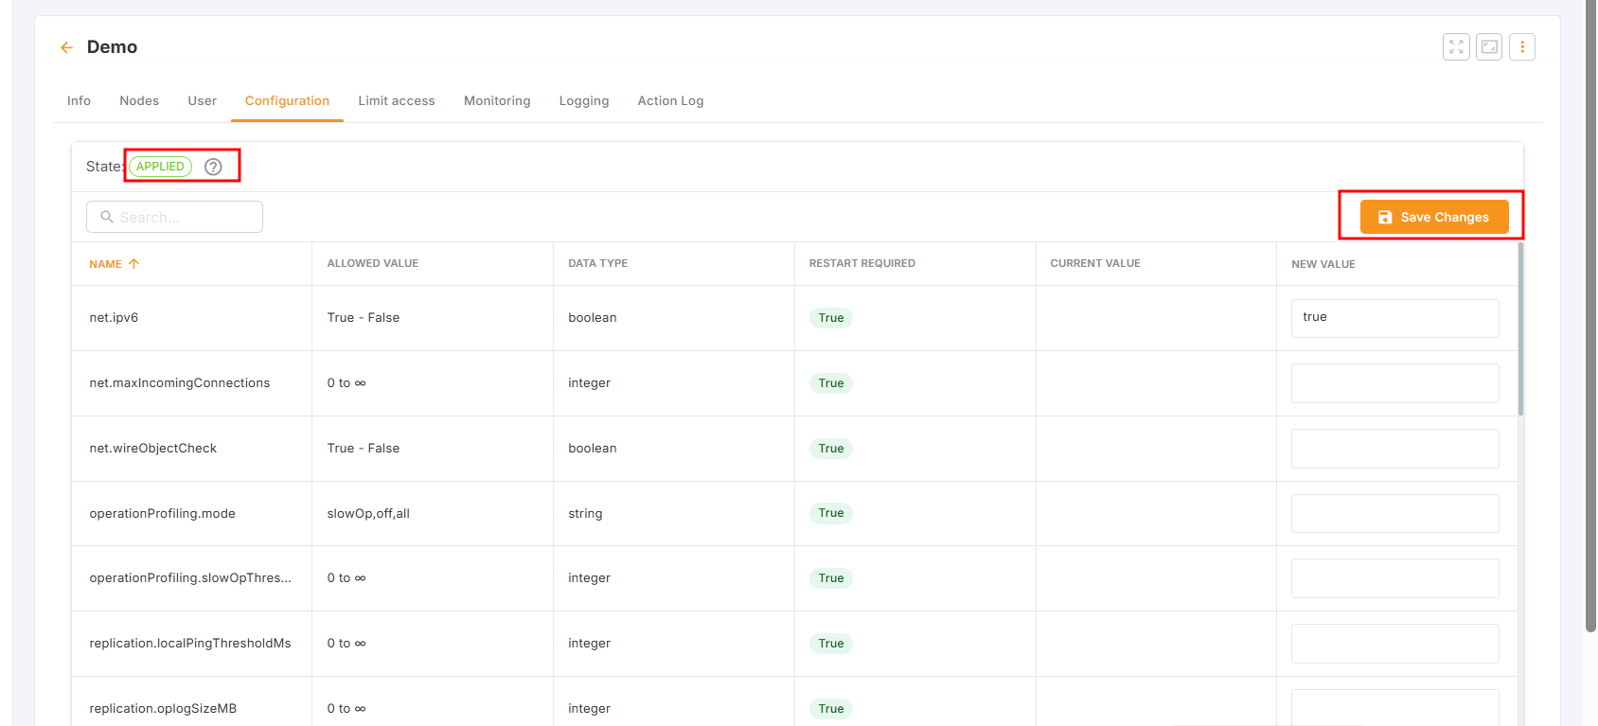Image resolution: width=1598 pixels, height=726 pixels.
Task: Click the table's vertical scrollbar
Action: click(x=1520, y=329)
